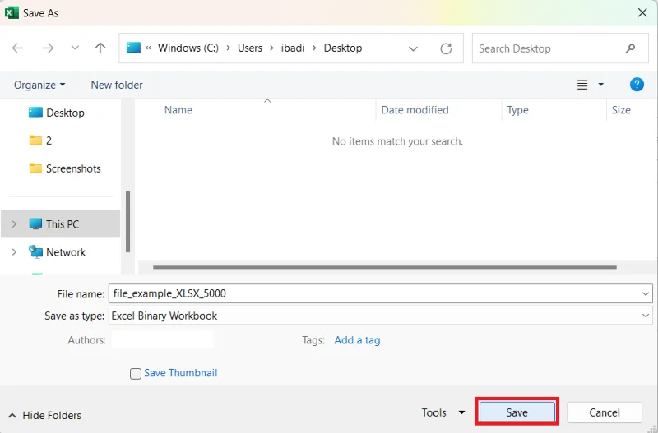Open the Tools dropdown menu
Viewport: 658px width, 433px height.
[x=443, y=412]
